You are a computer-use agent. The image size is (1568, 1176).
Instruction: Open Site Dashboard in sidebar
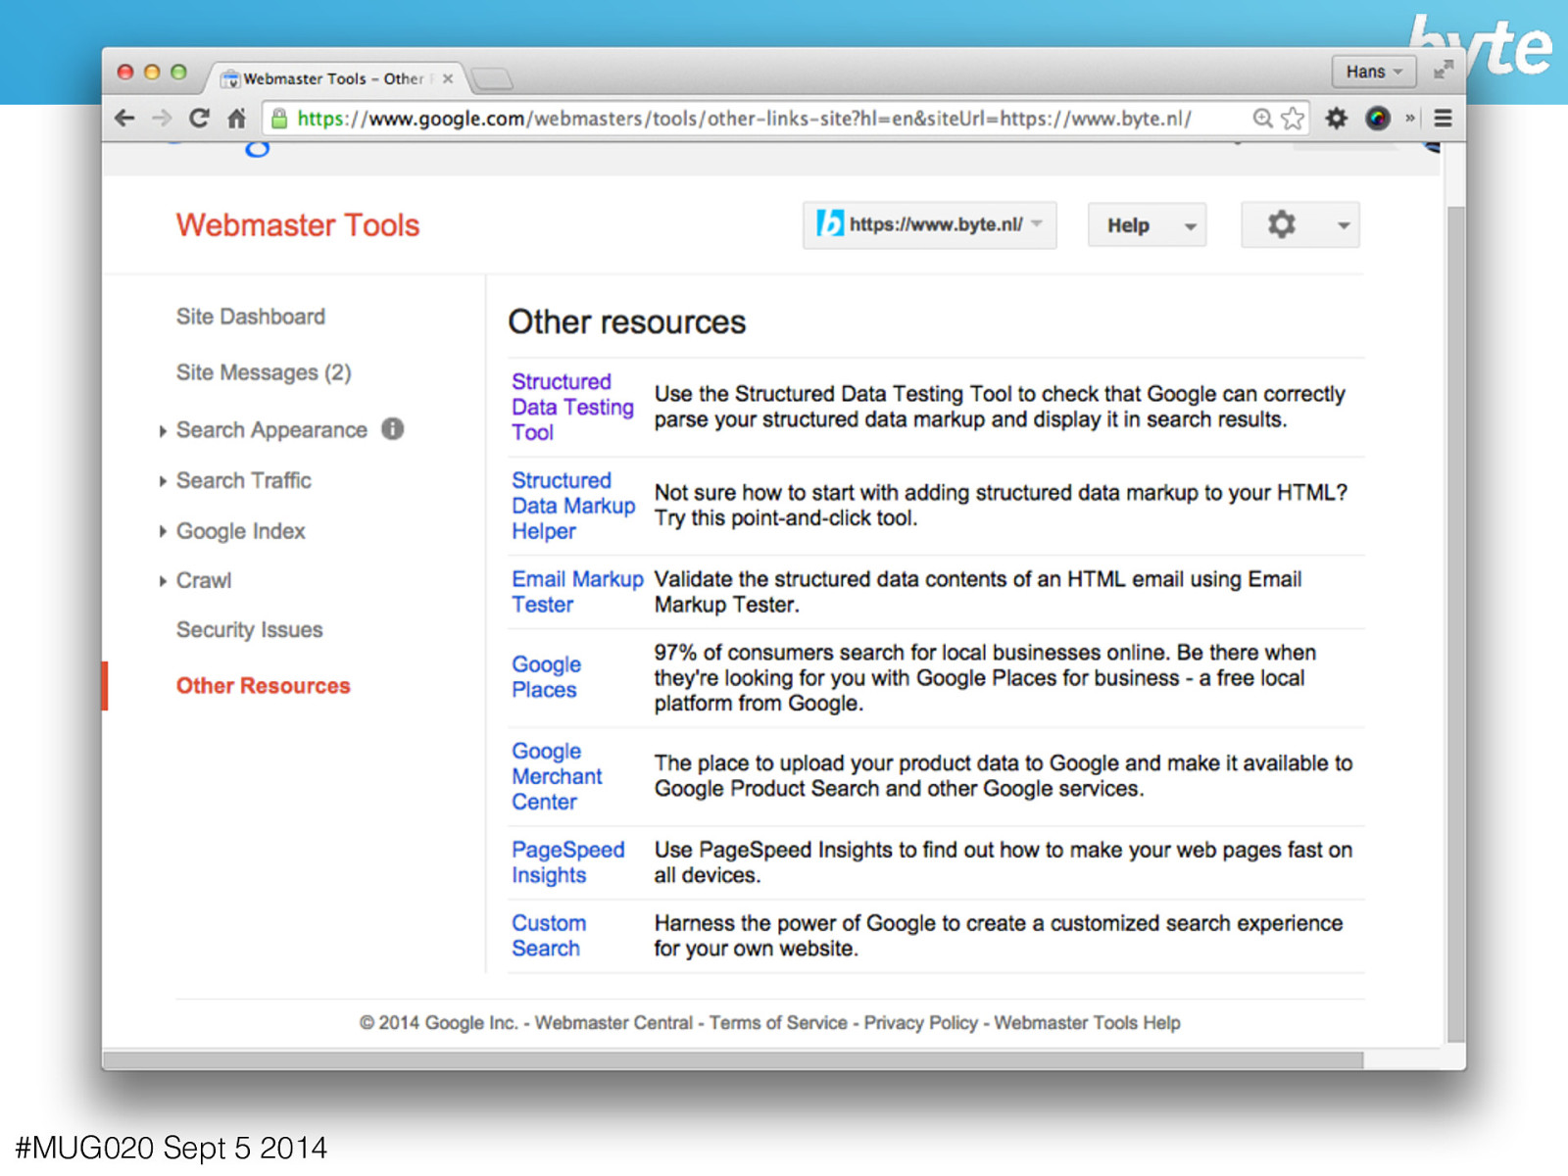[x=251, y=317]
